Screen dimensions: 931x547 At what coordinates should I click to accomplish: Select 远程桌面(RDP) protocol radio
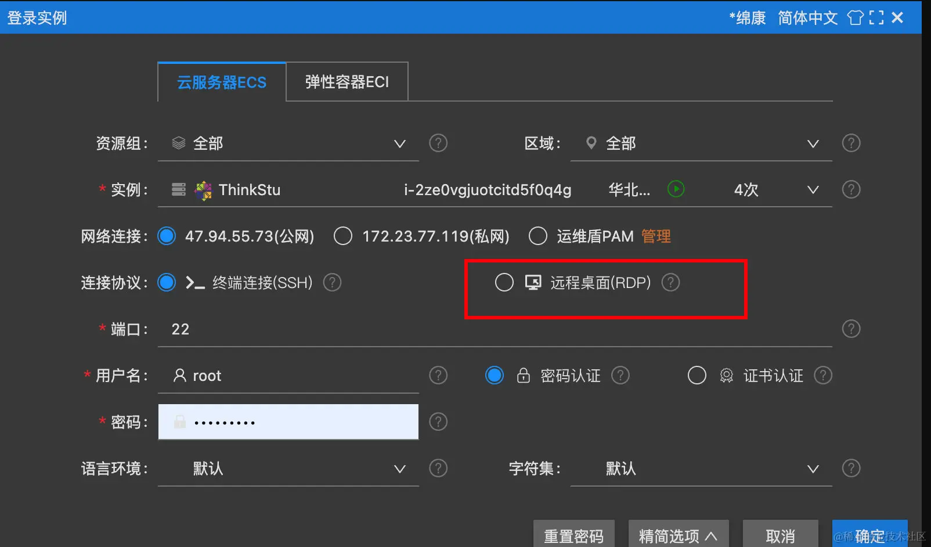pos(504,282)
